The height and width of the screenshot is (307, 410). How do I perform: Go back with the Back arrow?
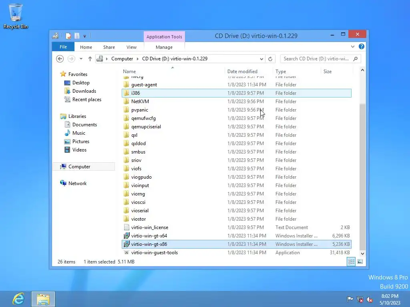pyautogui.click(x=60, y=59)
